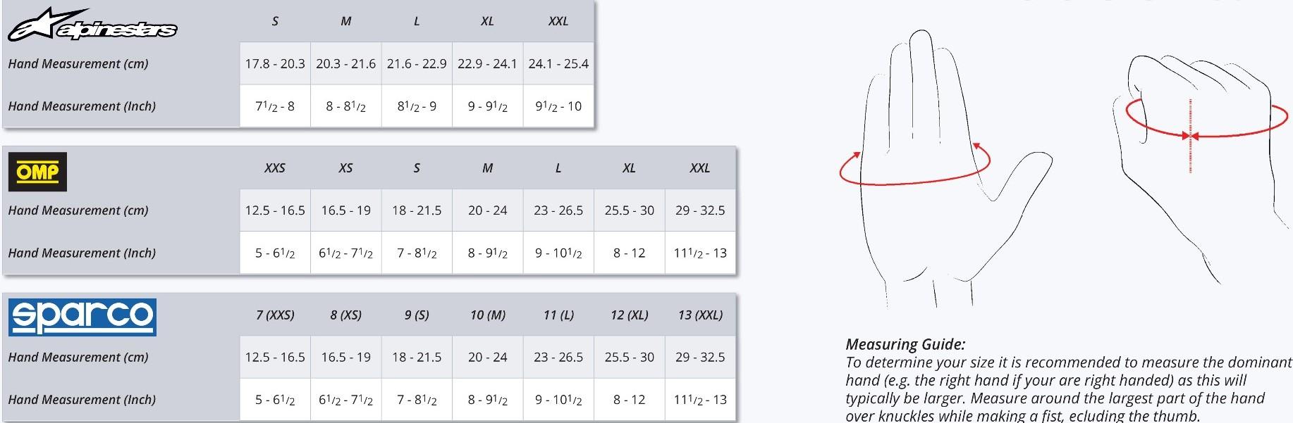Click the red oval around open hand
This screenshot has height=423, width=1293.
915,163
